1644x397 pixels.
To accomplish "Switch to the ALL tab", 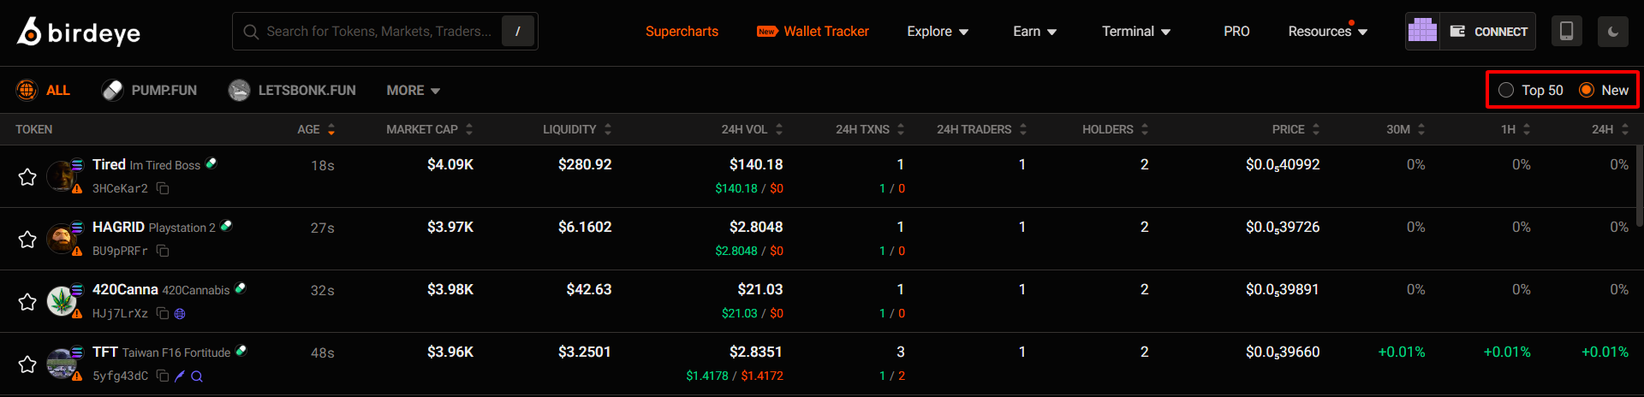I will point(43,90).
